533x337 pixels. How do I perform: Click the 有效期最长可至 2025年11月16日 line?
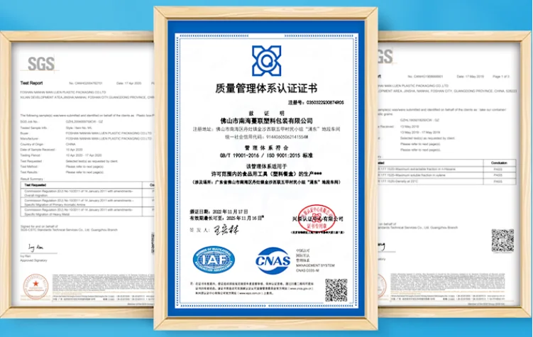tap(226, 218)
